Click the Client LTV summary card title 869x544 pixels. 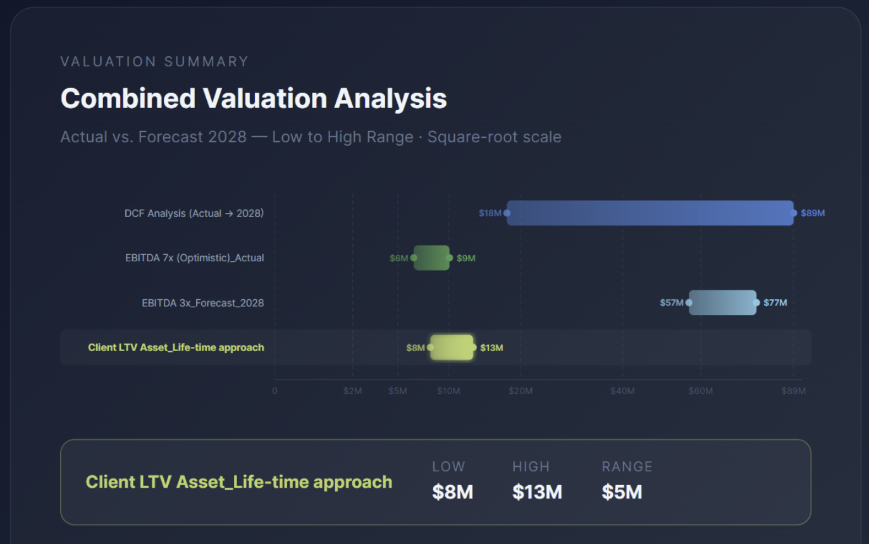coord(239,482)
